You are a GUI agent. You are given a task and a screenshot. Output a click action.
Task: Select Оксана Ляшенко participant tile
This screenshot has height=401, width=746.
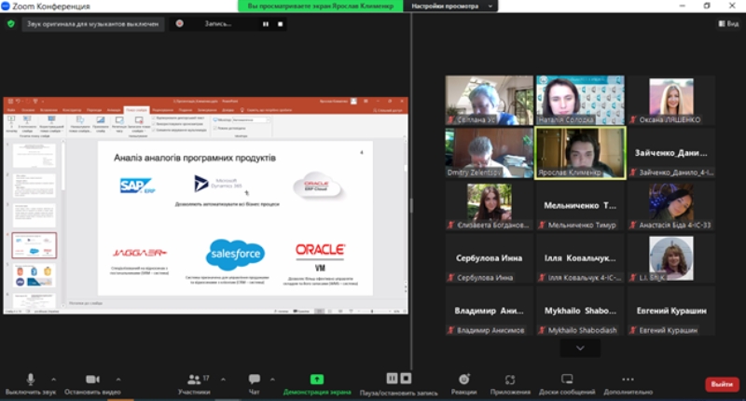pos(670,100)
